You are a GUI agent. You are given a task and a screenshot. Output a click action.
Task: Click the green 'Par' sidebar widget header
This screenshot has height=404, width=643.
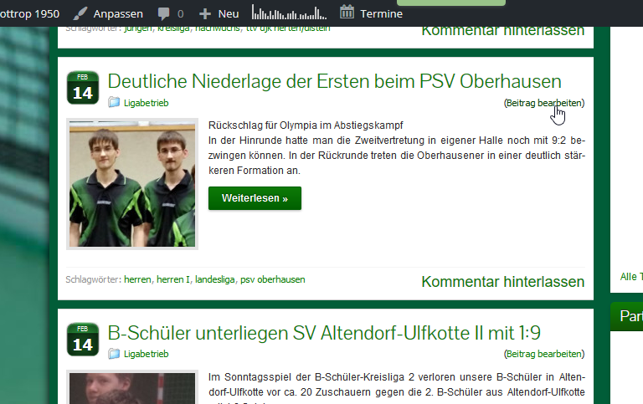click(626, 316)
